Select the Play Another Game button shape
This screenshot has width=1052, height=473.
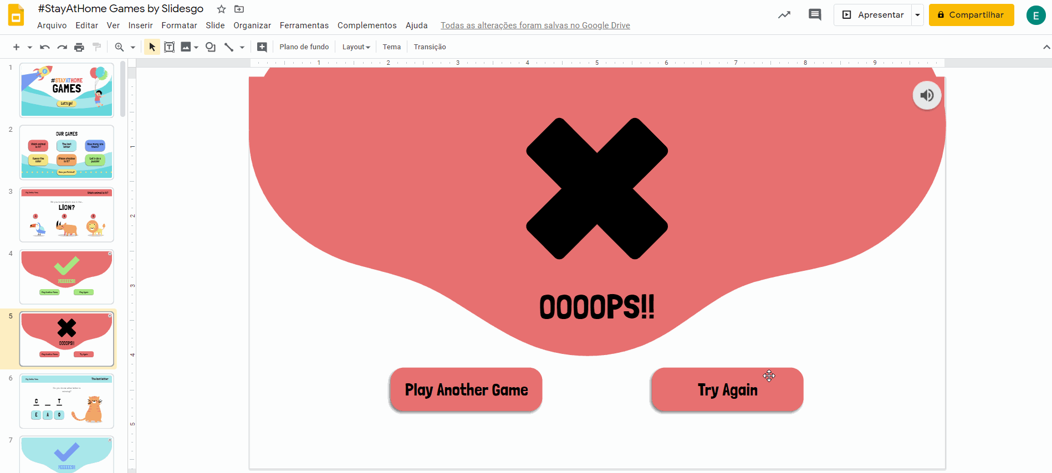point(466,389)
